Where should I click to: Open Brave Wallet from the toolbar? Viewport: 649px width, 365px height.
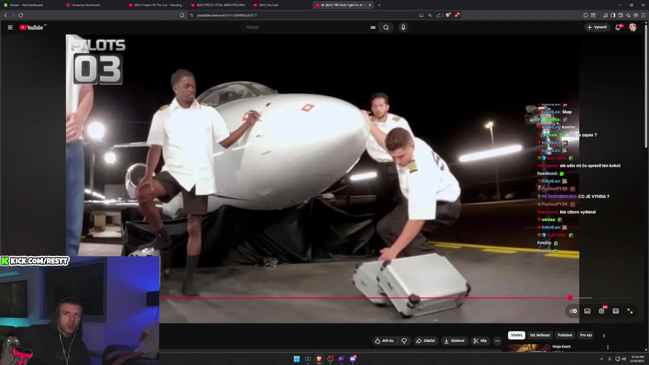pyautogui.click(x=621, y=15)
